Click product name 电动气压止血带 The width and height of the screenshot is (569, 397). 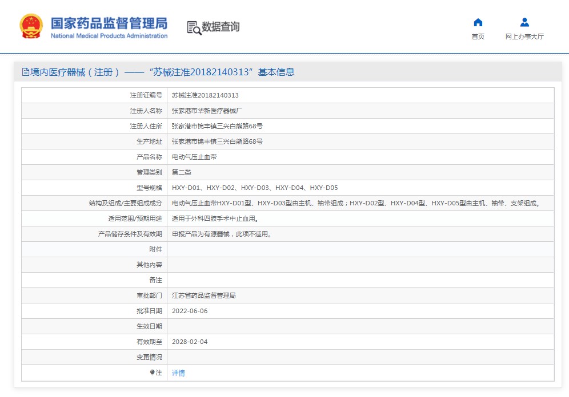coord(194,157)
